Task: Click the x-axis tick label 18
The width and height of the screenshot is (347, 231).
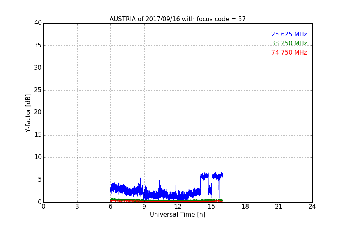Action: [245, 207]
